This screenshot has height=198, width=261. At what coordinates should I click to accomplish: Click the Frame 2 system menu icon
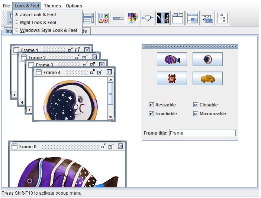(24, 57)
